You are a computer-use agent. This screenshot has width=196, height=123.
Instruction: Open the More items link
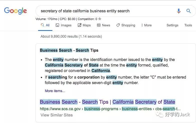pyautogui.click(x=55, y=91)
